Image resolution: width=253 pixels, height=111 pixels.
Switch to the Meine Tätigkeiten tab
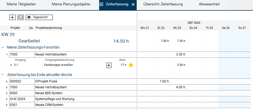(x=21, y=5)
